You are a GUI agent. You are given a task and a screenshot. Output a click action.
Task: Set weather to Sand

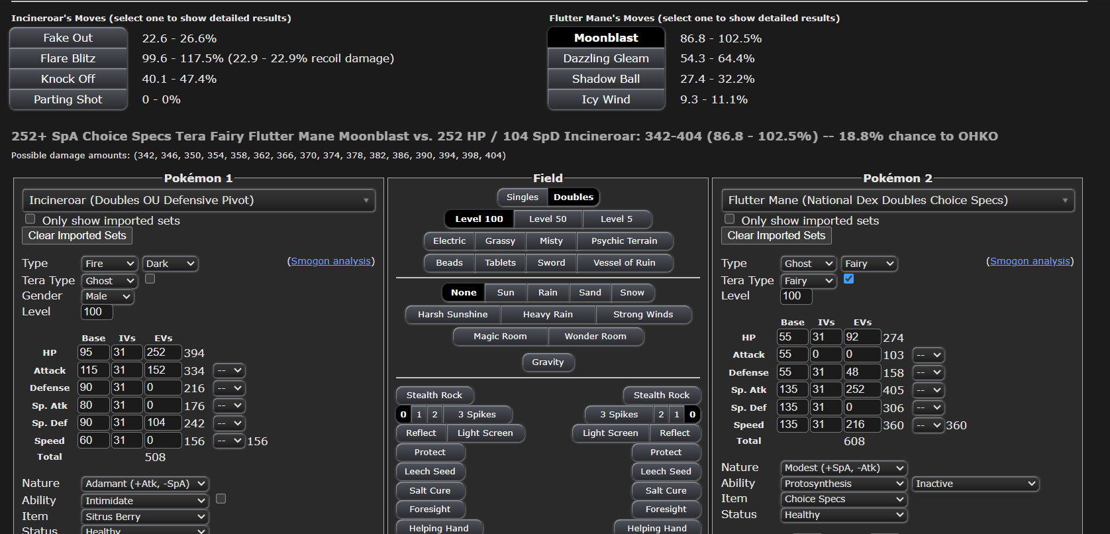point(590,292)
